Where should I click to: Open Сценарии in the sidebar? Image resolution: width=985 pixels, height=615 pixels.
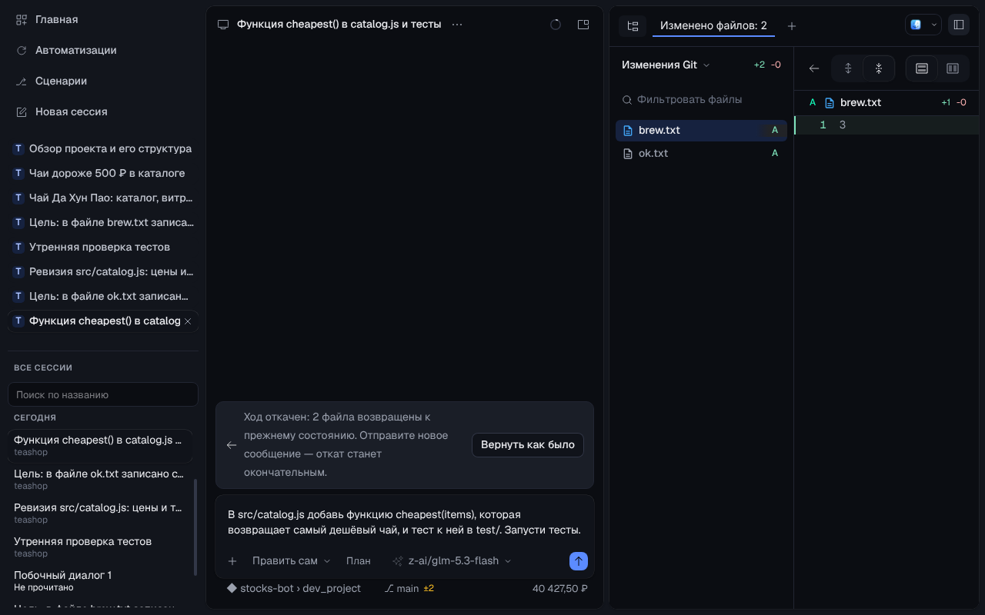(102, 81)
